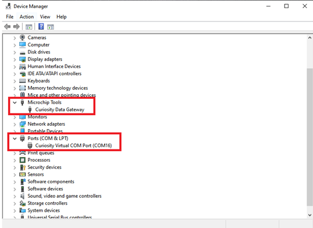The width and height of the screenshot is (313, 228).
Task: Click the Ports (COM & LPT) connector icon
Action: coord(22,138)
